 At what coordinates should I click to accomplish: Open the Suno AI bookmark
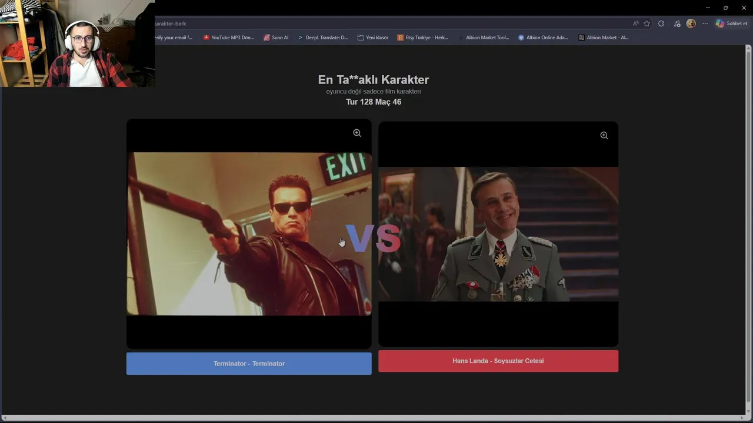tap(276, 38)
